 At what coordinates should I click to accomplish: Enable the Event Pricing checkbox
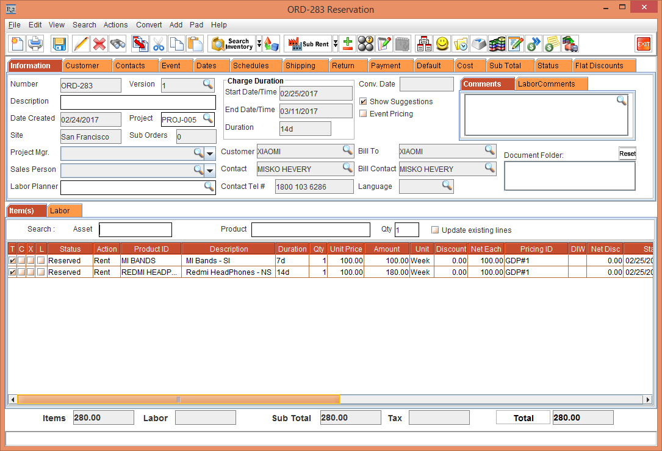tap(364, 114)
